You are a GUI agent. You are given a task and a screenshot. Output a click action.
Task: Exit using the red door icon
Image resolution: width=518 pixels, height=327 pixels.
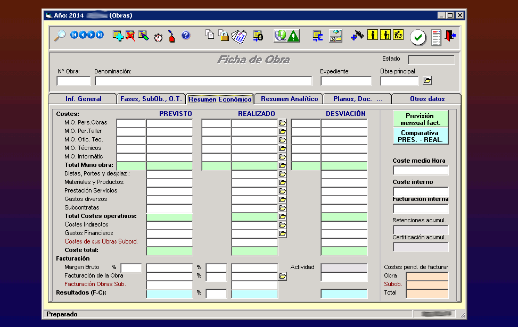pos(450,36)
